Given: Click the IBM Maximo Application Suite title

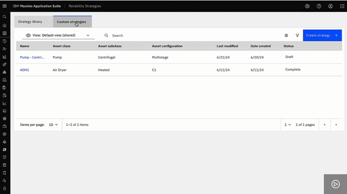Looking at the screenshot, I should pyautogui.click(x=36, y=6).
